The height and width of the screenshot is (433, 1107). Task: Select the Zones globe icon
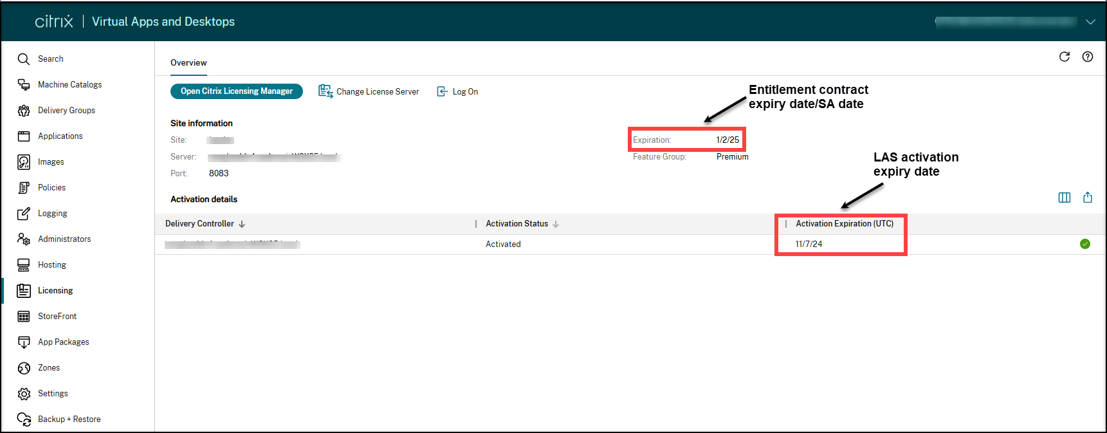pos(24,368)
